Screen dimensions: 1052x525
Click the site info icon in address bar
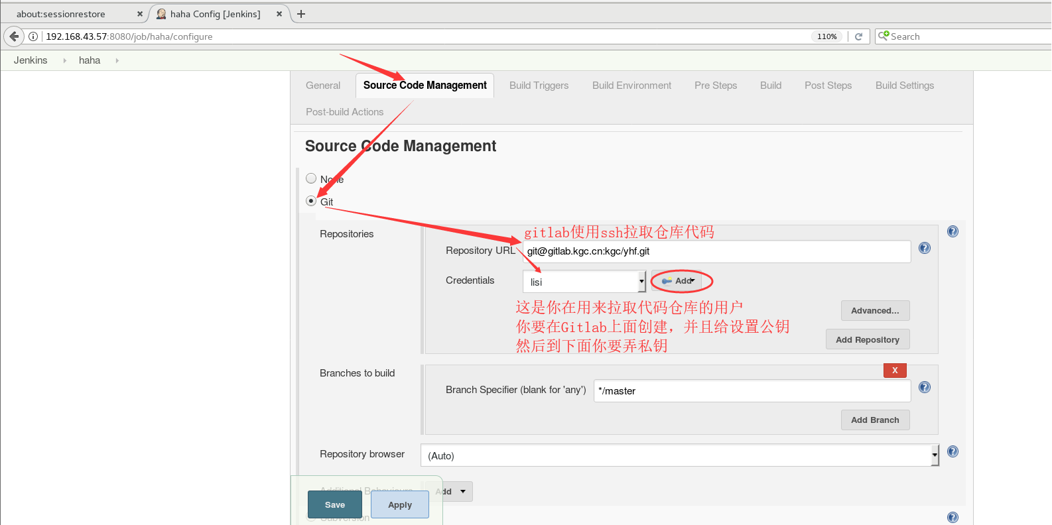coord(33,36)
